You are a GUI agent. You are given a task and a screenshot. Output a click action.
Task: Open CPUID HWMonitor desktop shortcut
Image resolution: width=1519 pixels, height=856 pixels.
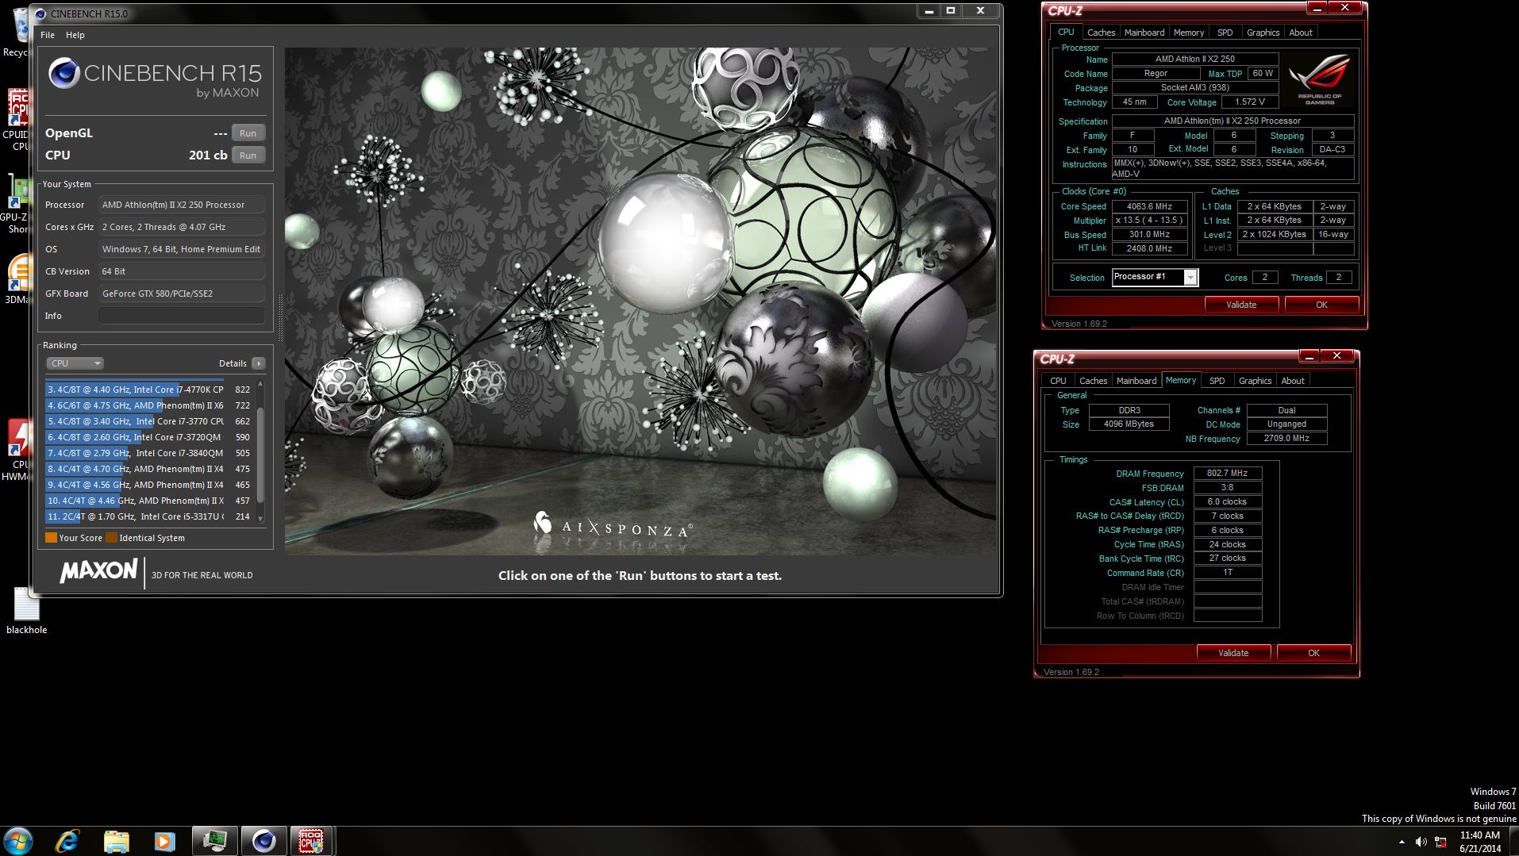coord(18,450)
